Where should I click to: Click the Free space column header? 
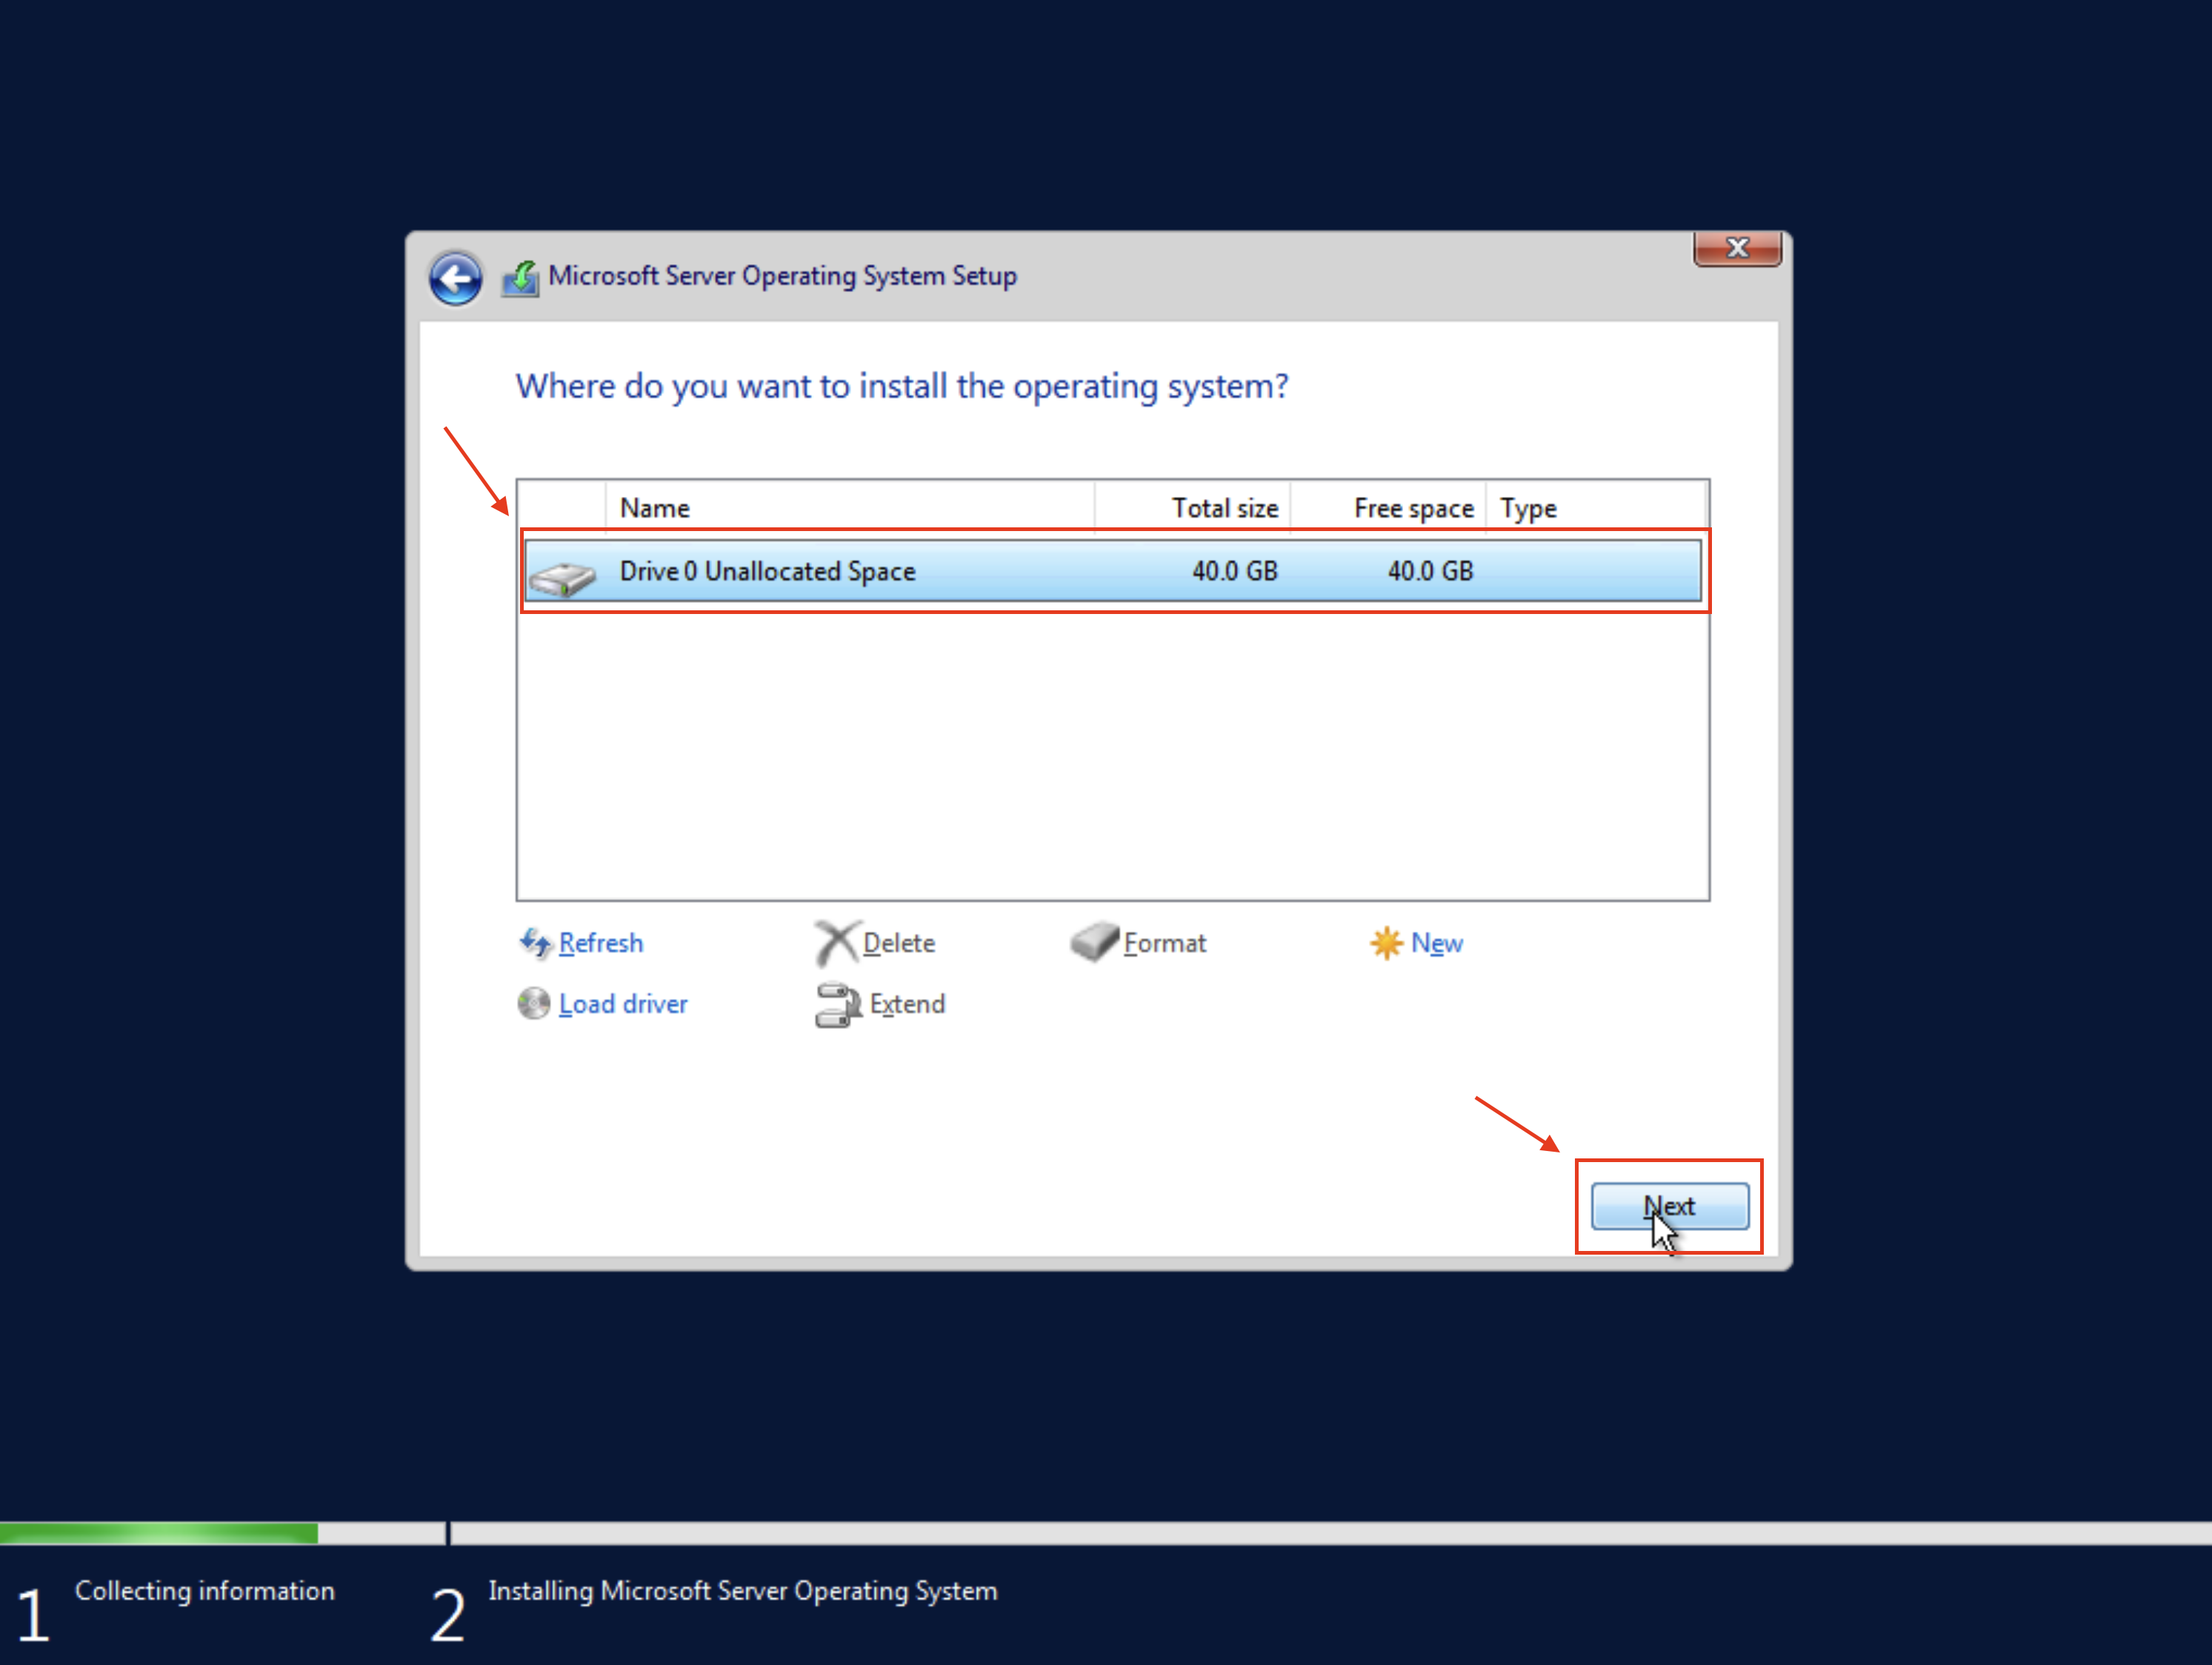(1412, 507)
